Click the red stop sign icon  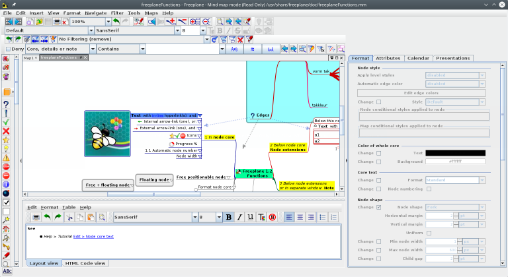6,167
